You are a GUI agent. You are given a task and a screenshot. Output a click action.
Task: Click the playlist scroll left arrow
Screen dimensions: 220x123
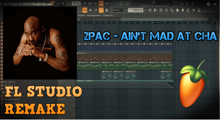pos(78,19)
